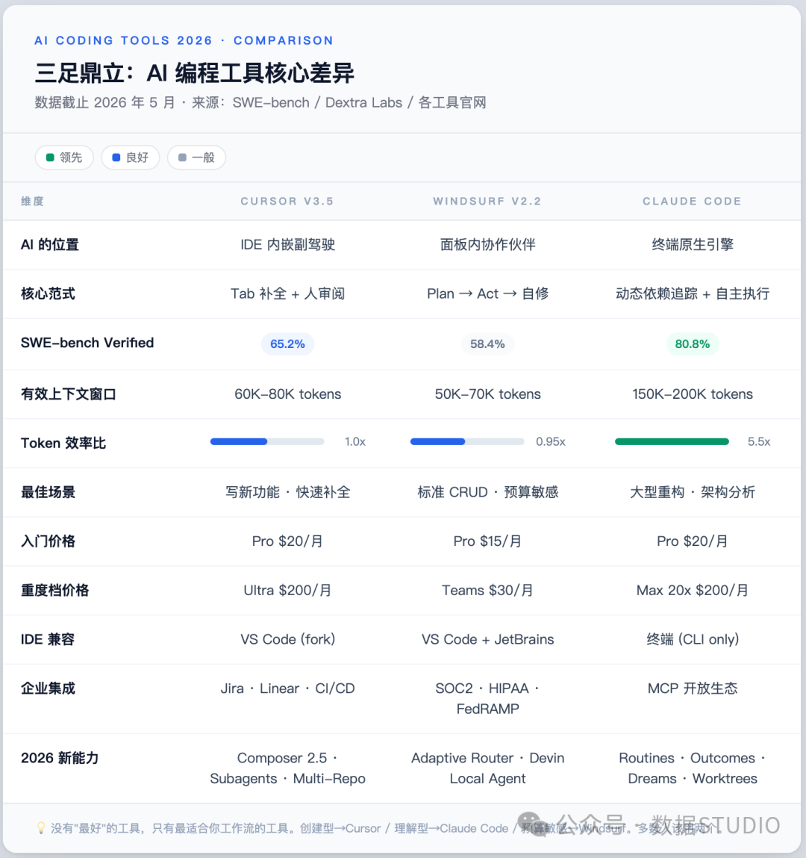Click the '写新功能 · 快速补全' cell
Image resolution: width=806 pixels, height=858 pixels.
(x=287, y=492)
